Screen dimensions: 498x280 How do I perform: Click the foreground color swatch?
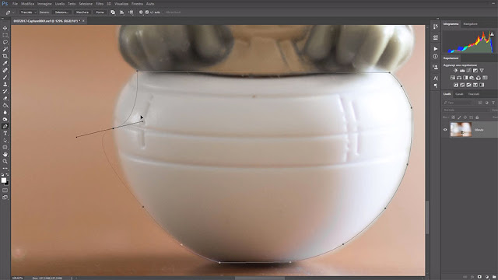coord(3,180)
